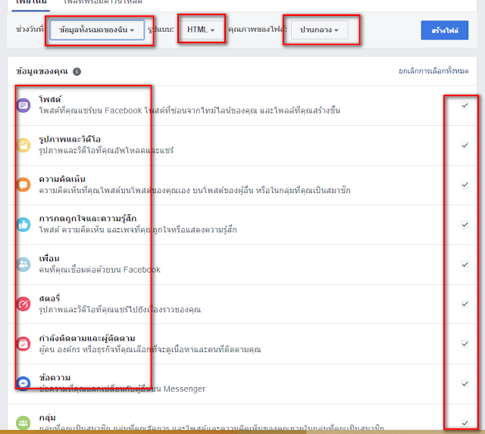485x434 pixels.
Task: Open the HTML format dropdown
Action: click(x=201, y=30)
